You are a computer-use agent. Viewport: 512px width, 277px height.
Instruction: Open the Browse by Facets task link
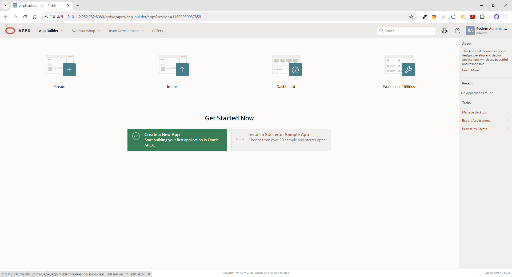click(474, 129)
